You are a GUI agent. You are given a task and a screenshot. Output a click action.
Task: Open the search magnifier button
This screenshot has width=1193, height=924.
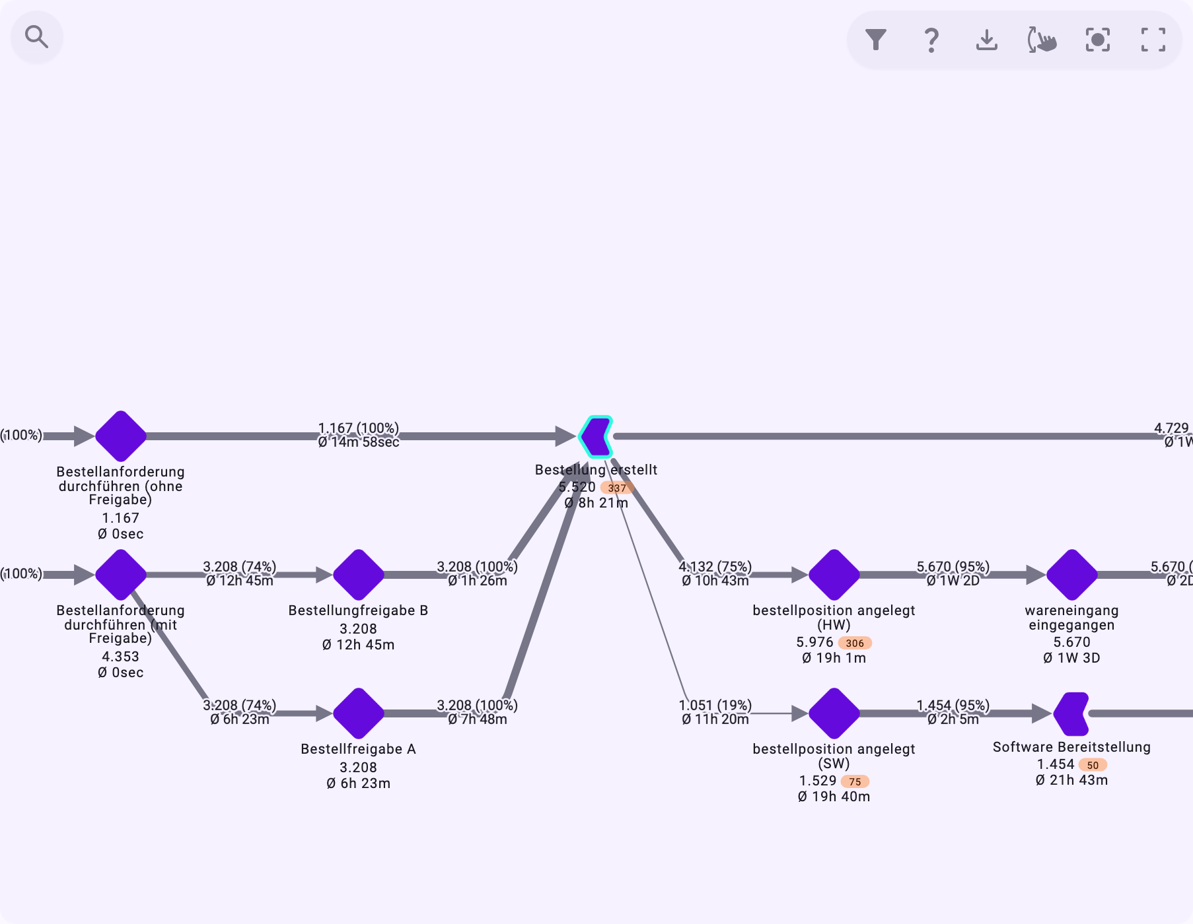tap(37, 37)
